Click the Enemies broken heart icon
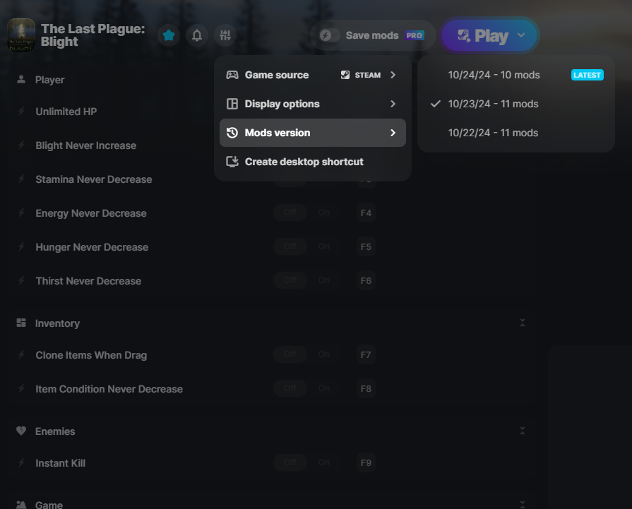 coord(21,431)
